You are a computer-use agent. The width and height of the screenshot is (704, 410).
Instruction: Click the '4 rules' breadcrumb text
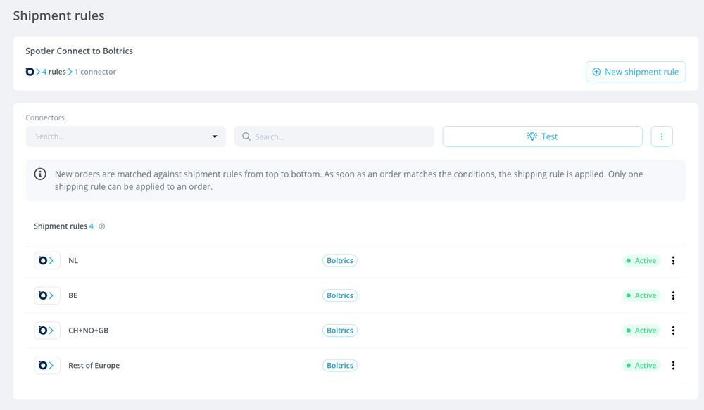point(54,72)
